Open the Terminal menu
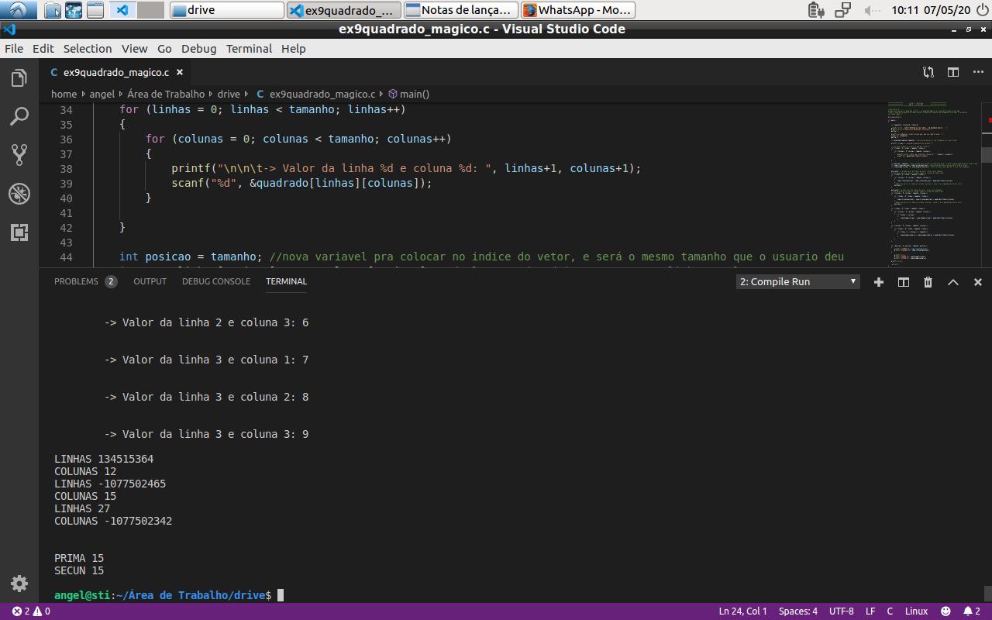 pos(249,48)
